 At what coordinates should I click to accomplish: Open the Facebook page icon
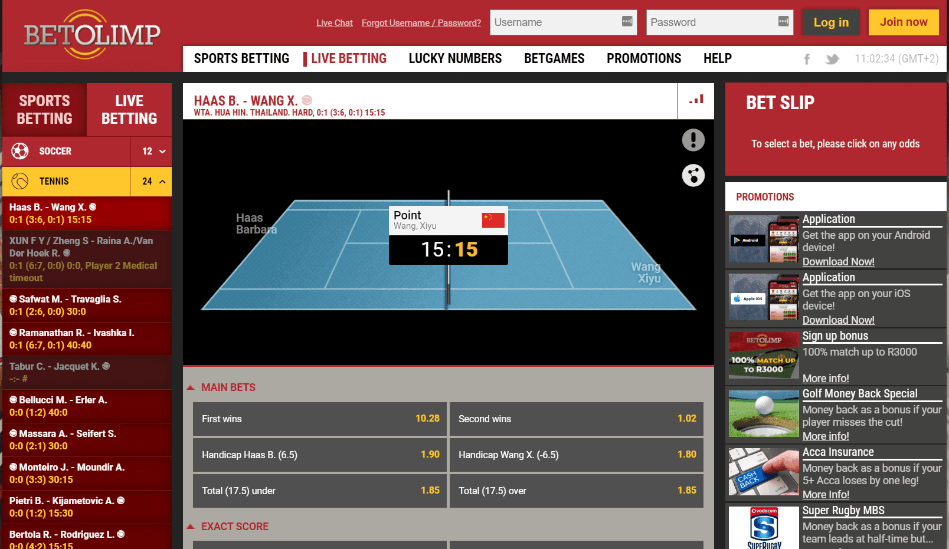pos(807,59)
